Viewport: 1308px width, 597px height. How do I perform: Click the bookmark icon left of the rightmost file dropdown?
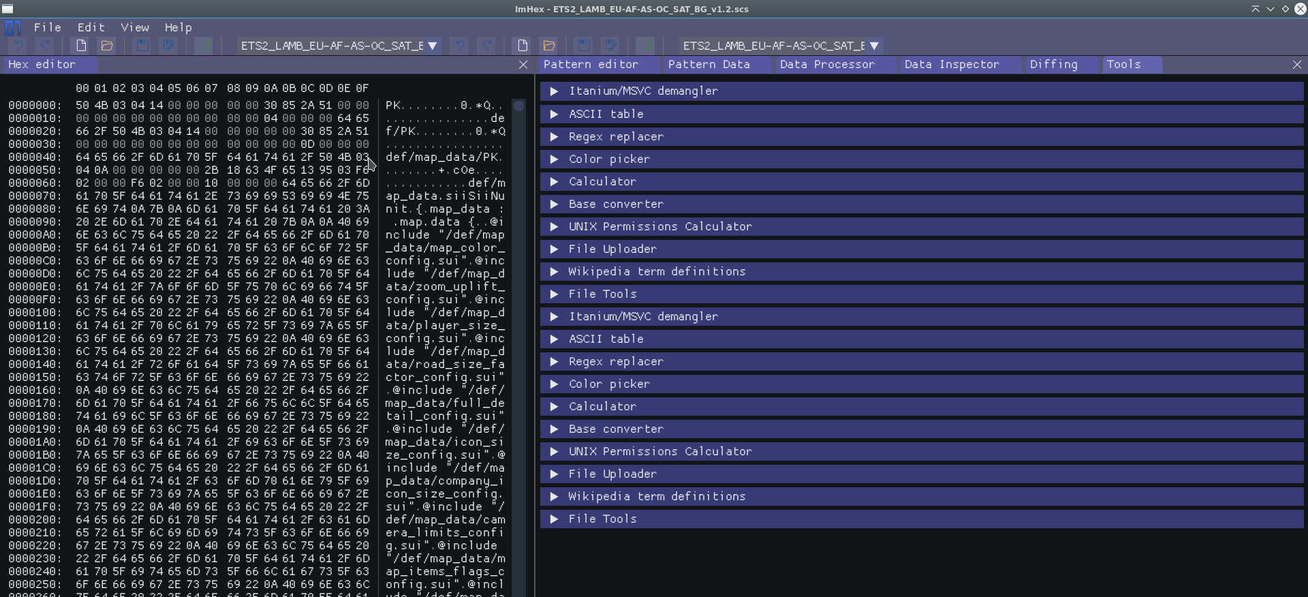click(645, 46)
